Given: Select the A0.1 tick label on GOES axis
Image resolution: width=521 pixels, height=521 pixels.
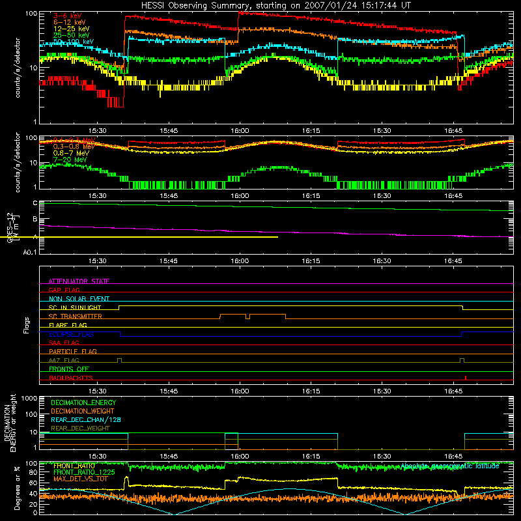Looking at the screenshot, I should tap(29, 252).
